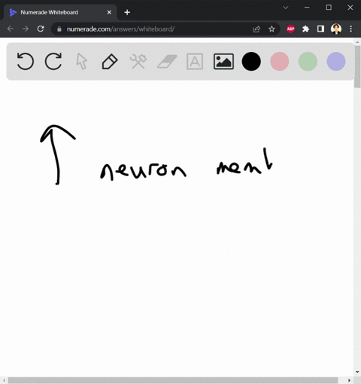Choose the green pen color
The width and height of the screenshot is (361, 384).
[308, 61]
